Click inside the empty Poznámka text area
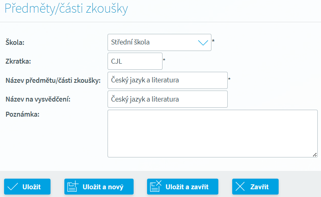Viewport: 321px width, 197px height. [213, 134]
